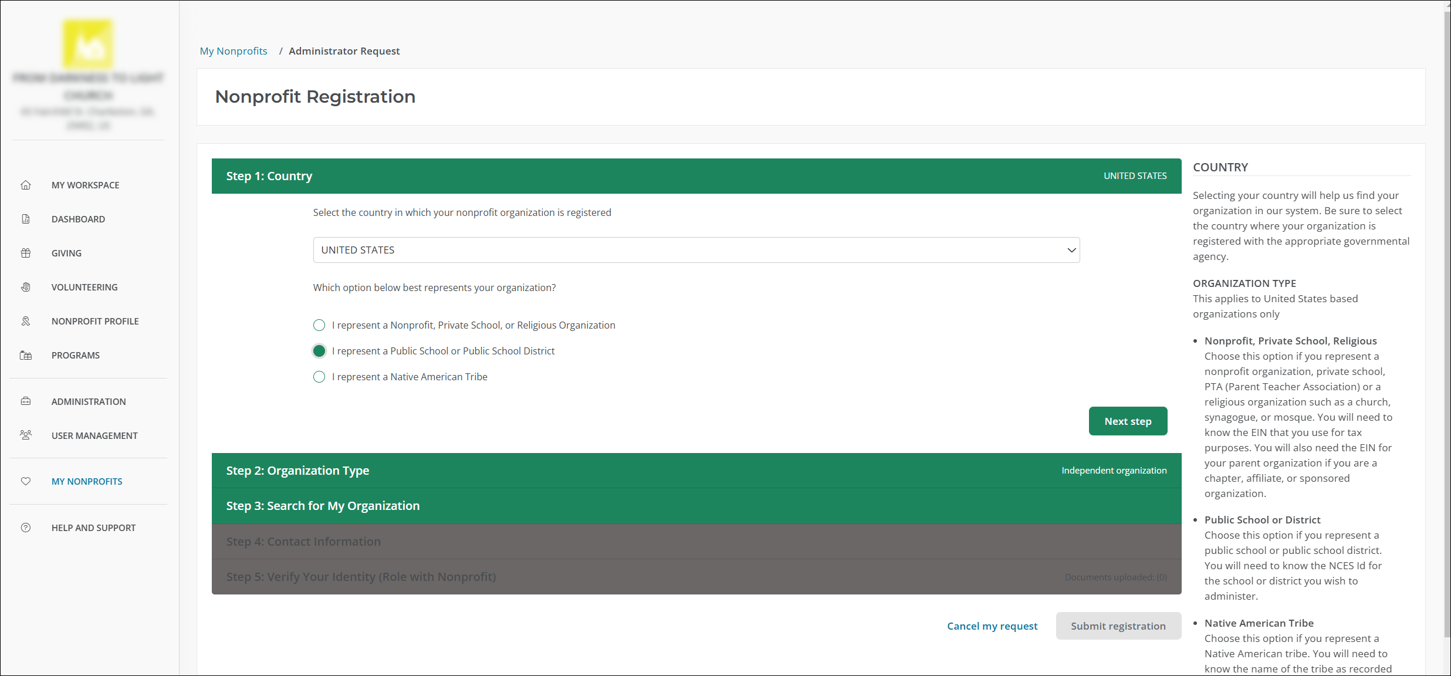Click the Volunteering hand icon
1451x676 pixels.
[x=26, y=287]
